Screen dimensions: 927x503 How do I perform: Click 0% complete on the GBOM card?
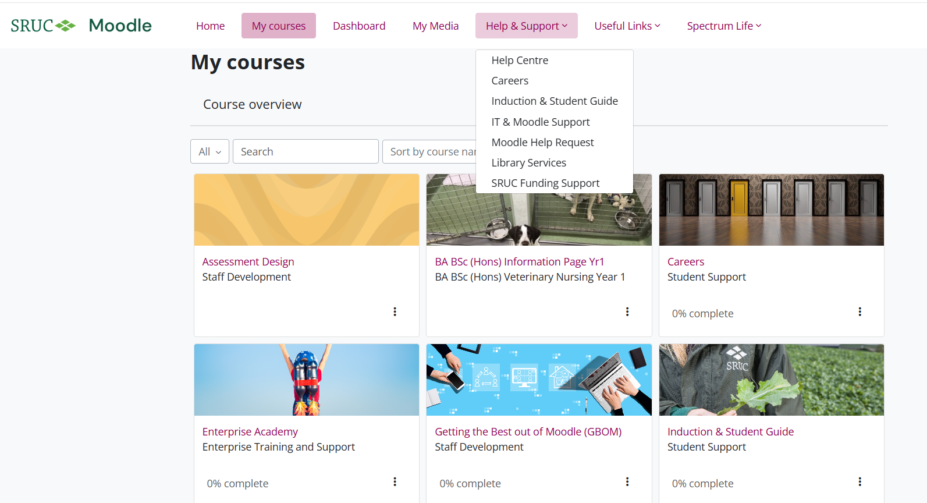[x=470, y=484]
